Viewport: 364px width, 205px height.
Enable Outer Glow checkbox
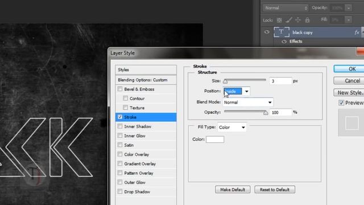tap(120, 182)
